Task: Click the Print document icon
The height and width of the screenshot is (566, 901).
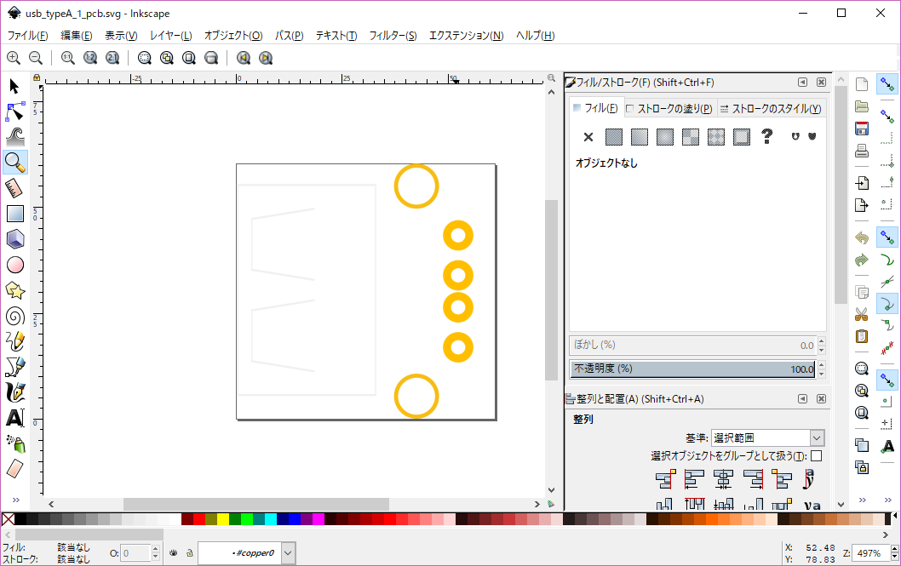Action: pyautogui.click(x=861, y=152)
